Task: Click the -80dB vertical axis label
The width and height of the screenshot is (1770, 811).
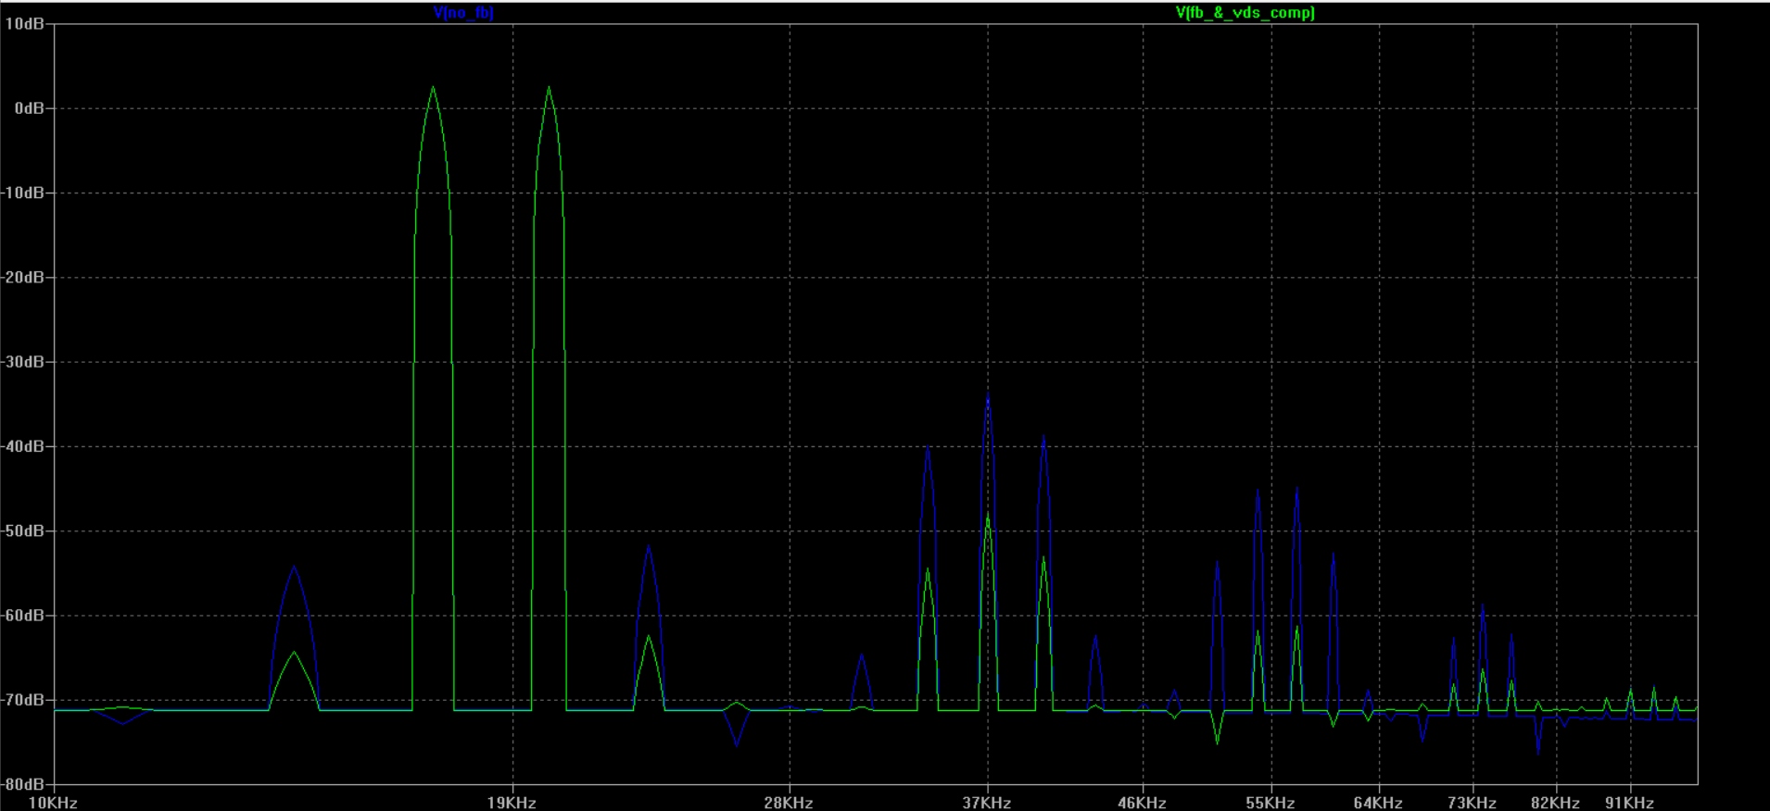Action: (22, 784)
